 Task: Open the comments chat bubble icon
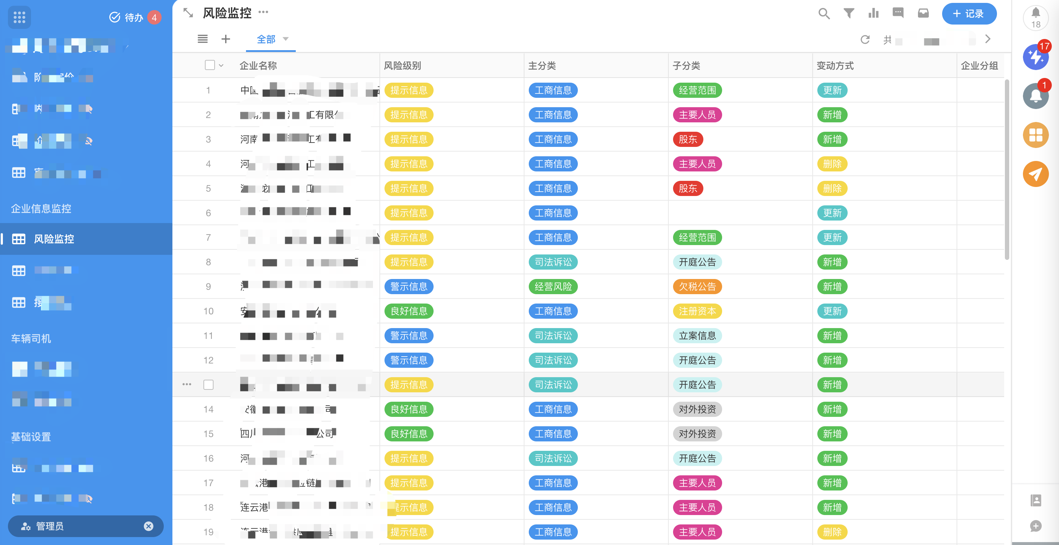pyautogui.click(x=898, y=13)
